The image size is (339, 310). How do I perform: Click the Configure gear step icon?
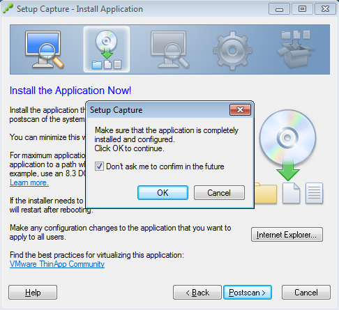point(232,51)
